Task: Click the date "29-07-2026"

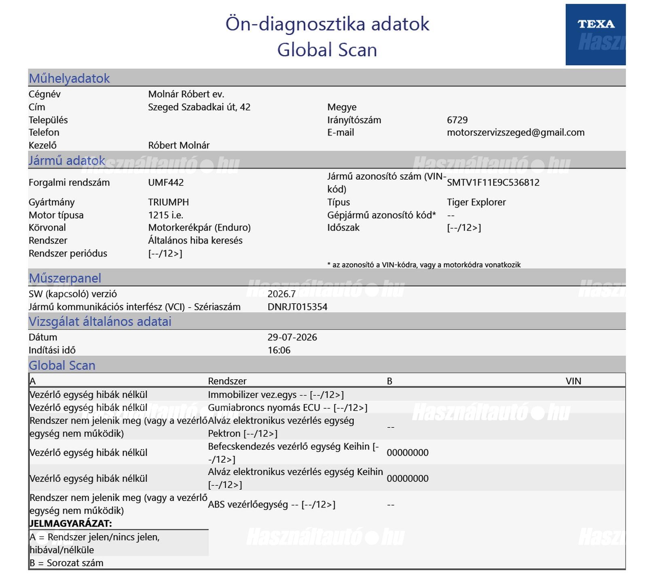Action: [x=292, y=338]
